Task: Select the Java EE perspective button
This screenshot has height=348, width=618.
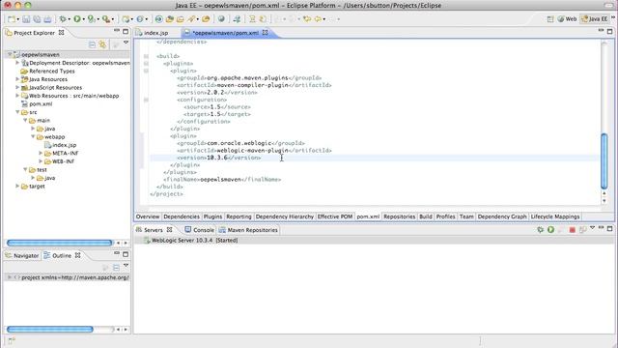Action: point(595,19)
